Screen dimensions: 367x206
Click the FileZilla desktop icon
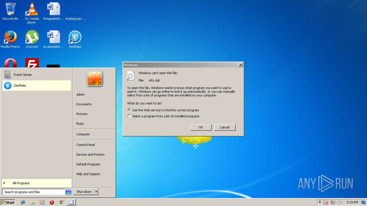click(x=32, y=63)
